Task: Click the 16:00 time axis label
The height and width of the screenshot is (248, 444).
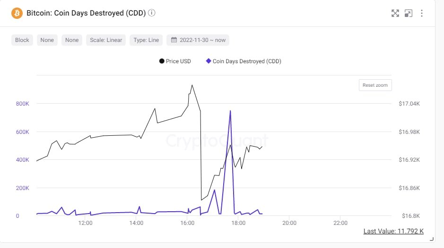Action: click(x=187, y=223)
